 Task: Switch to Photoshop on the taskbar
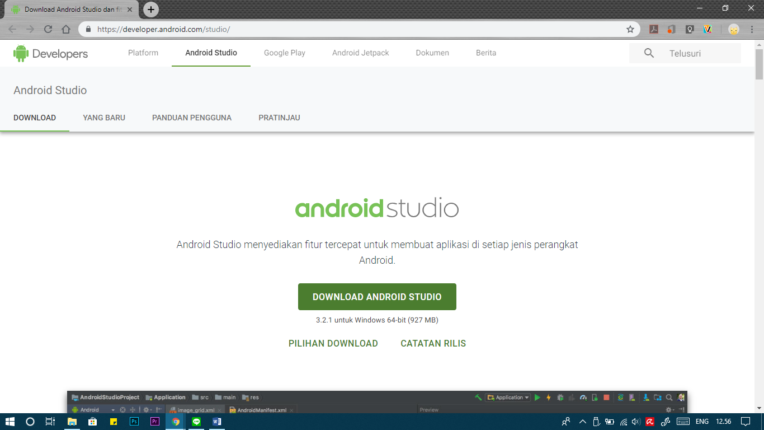pos(134,422)
